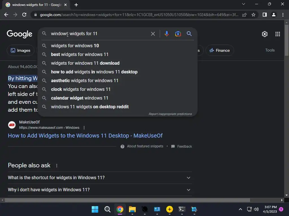Open Chrome side panel
Screen dimensions: 289x216
point(265,15)
